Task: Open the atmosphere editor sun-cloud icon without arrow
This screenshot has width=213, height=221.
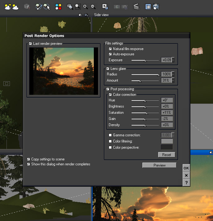Action: [x=15, y=6]
